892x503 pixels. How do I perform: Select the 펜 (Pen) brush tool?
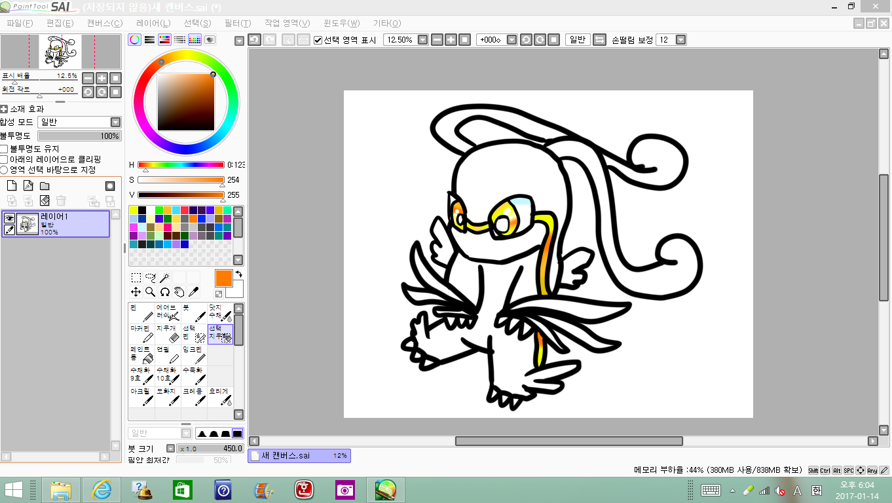[141, 312]
